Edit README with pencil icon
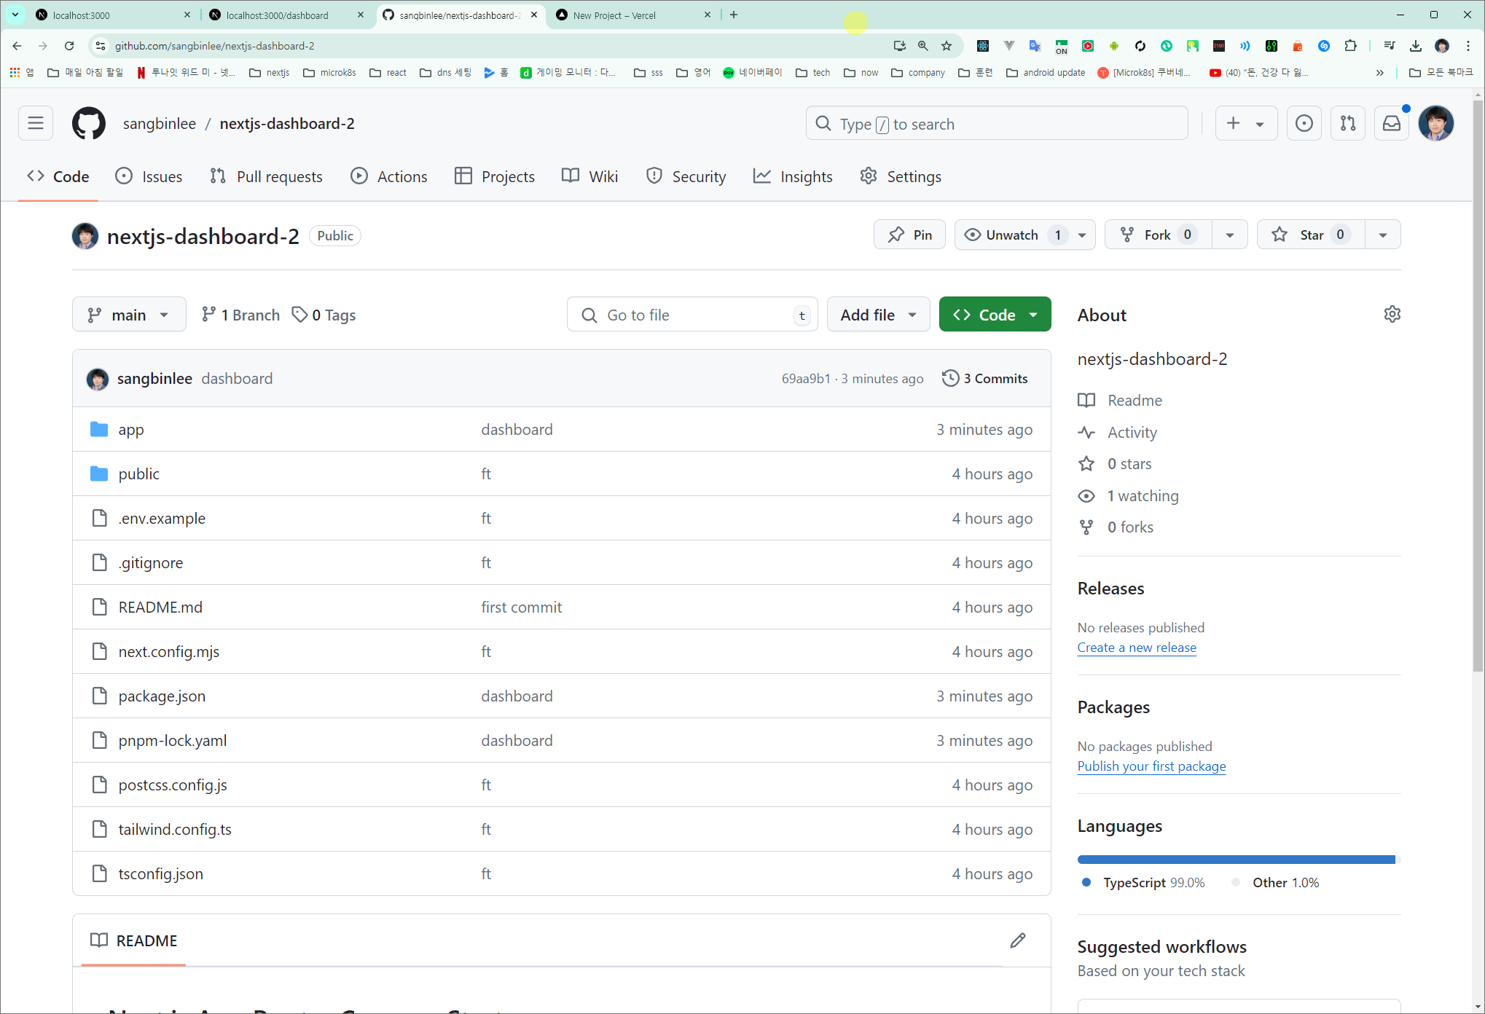Screen dimensions: 1485x1014 tap(1017, 940)
